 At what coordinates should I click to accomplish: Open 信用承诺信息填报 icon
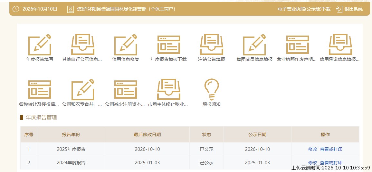coord(340,45)
